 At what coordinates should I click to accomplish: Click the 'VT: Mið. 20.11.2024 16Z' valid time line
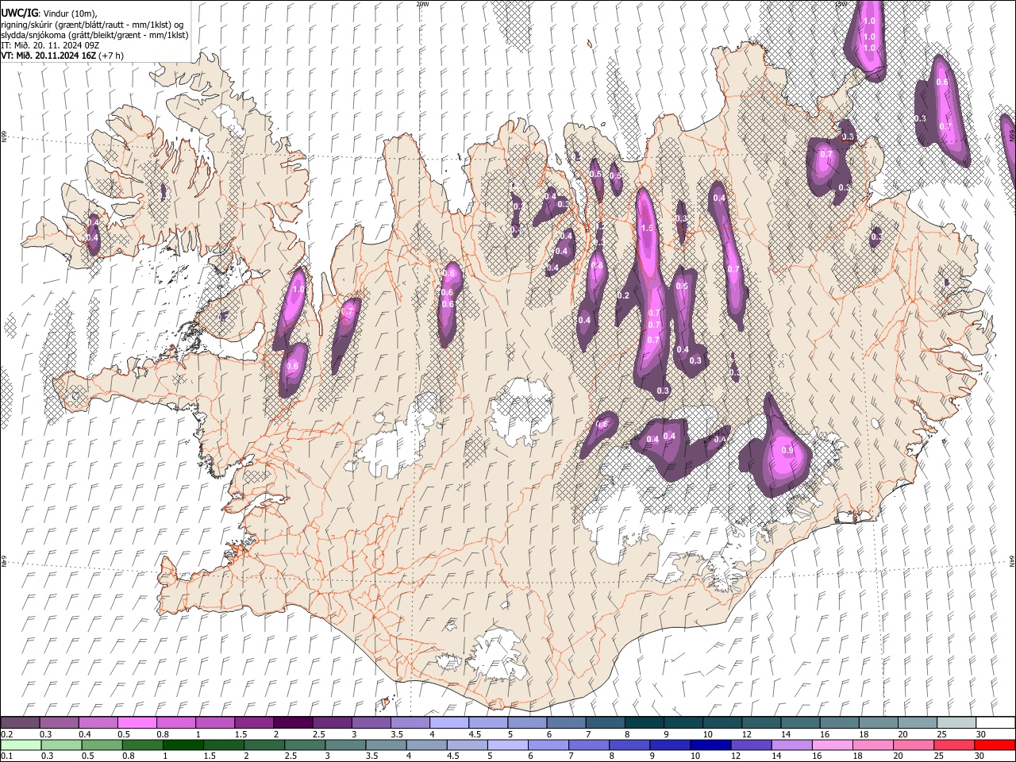[x=62, y=56]
